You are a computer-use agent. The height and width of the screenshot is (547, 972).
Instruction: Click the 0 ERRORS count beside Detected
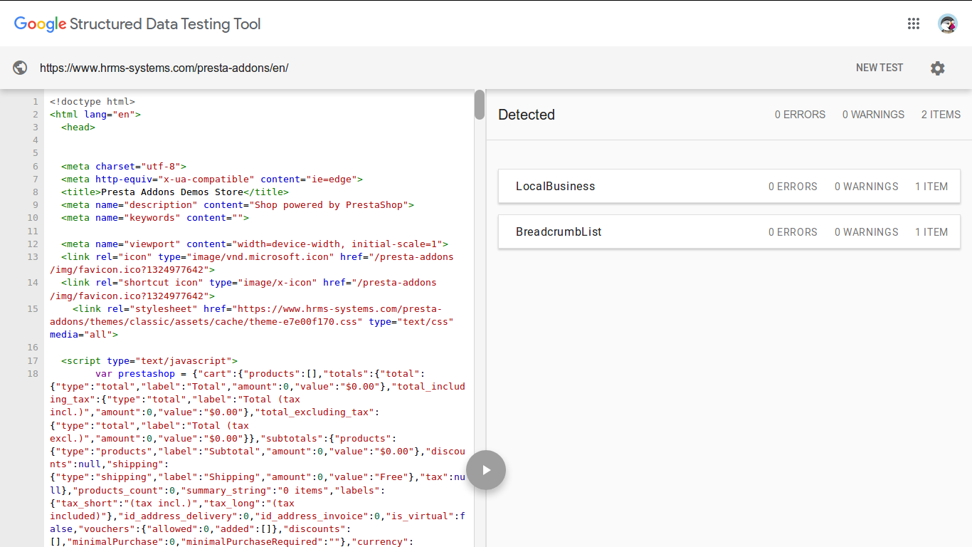[x=800, y=115]
